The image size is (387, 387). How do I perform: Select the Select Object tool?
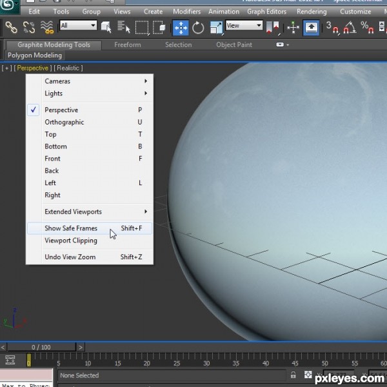coord(106,27)
